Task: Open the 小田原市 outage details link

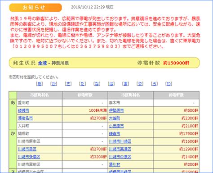Action: coord(116,126)
